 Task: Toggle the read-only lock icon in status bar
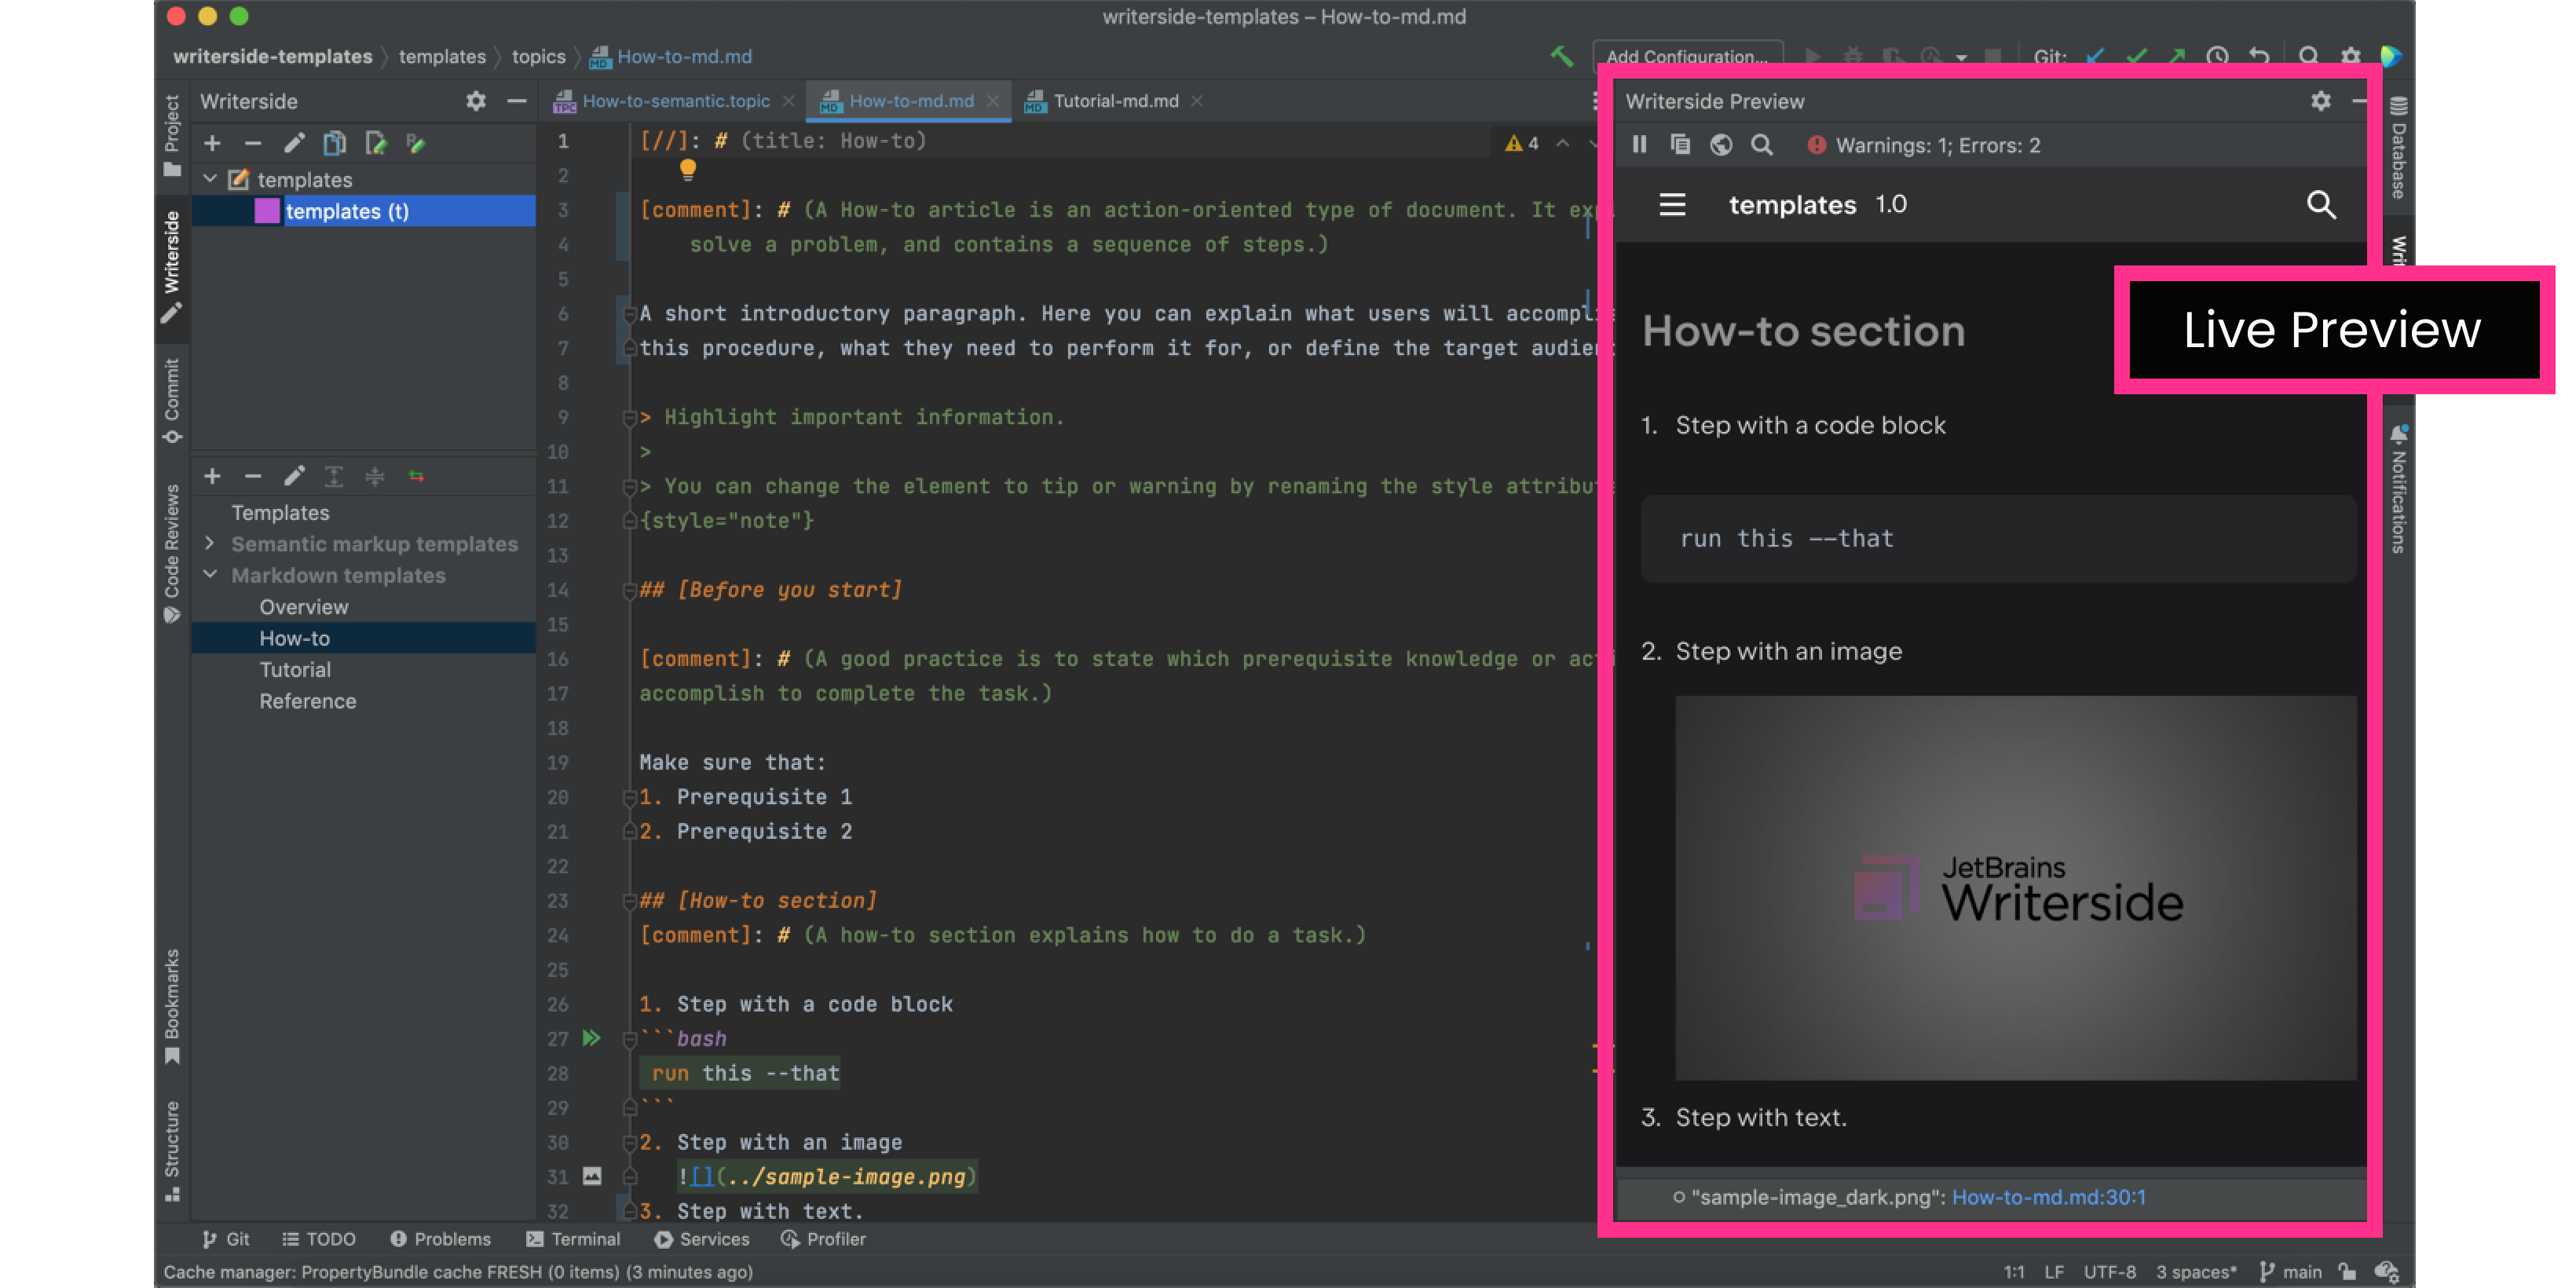(2347, 1271)
